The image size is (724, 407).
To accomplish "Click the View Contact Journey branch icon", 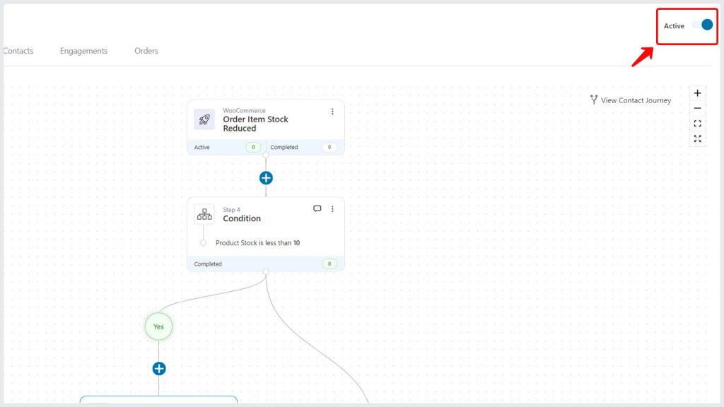I will (x=594, y=100).
